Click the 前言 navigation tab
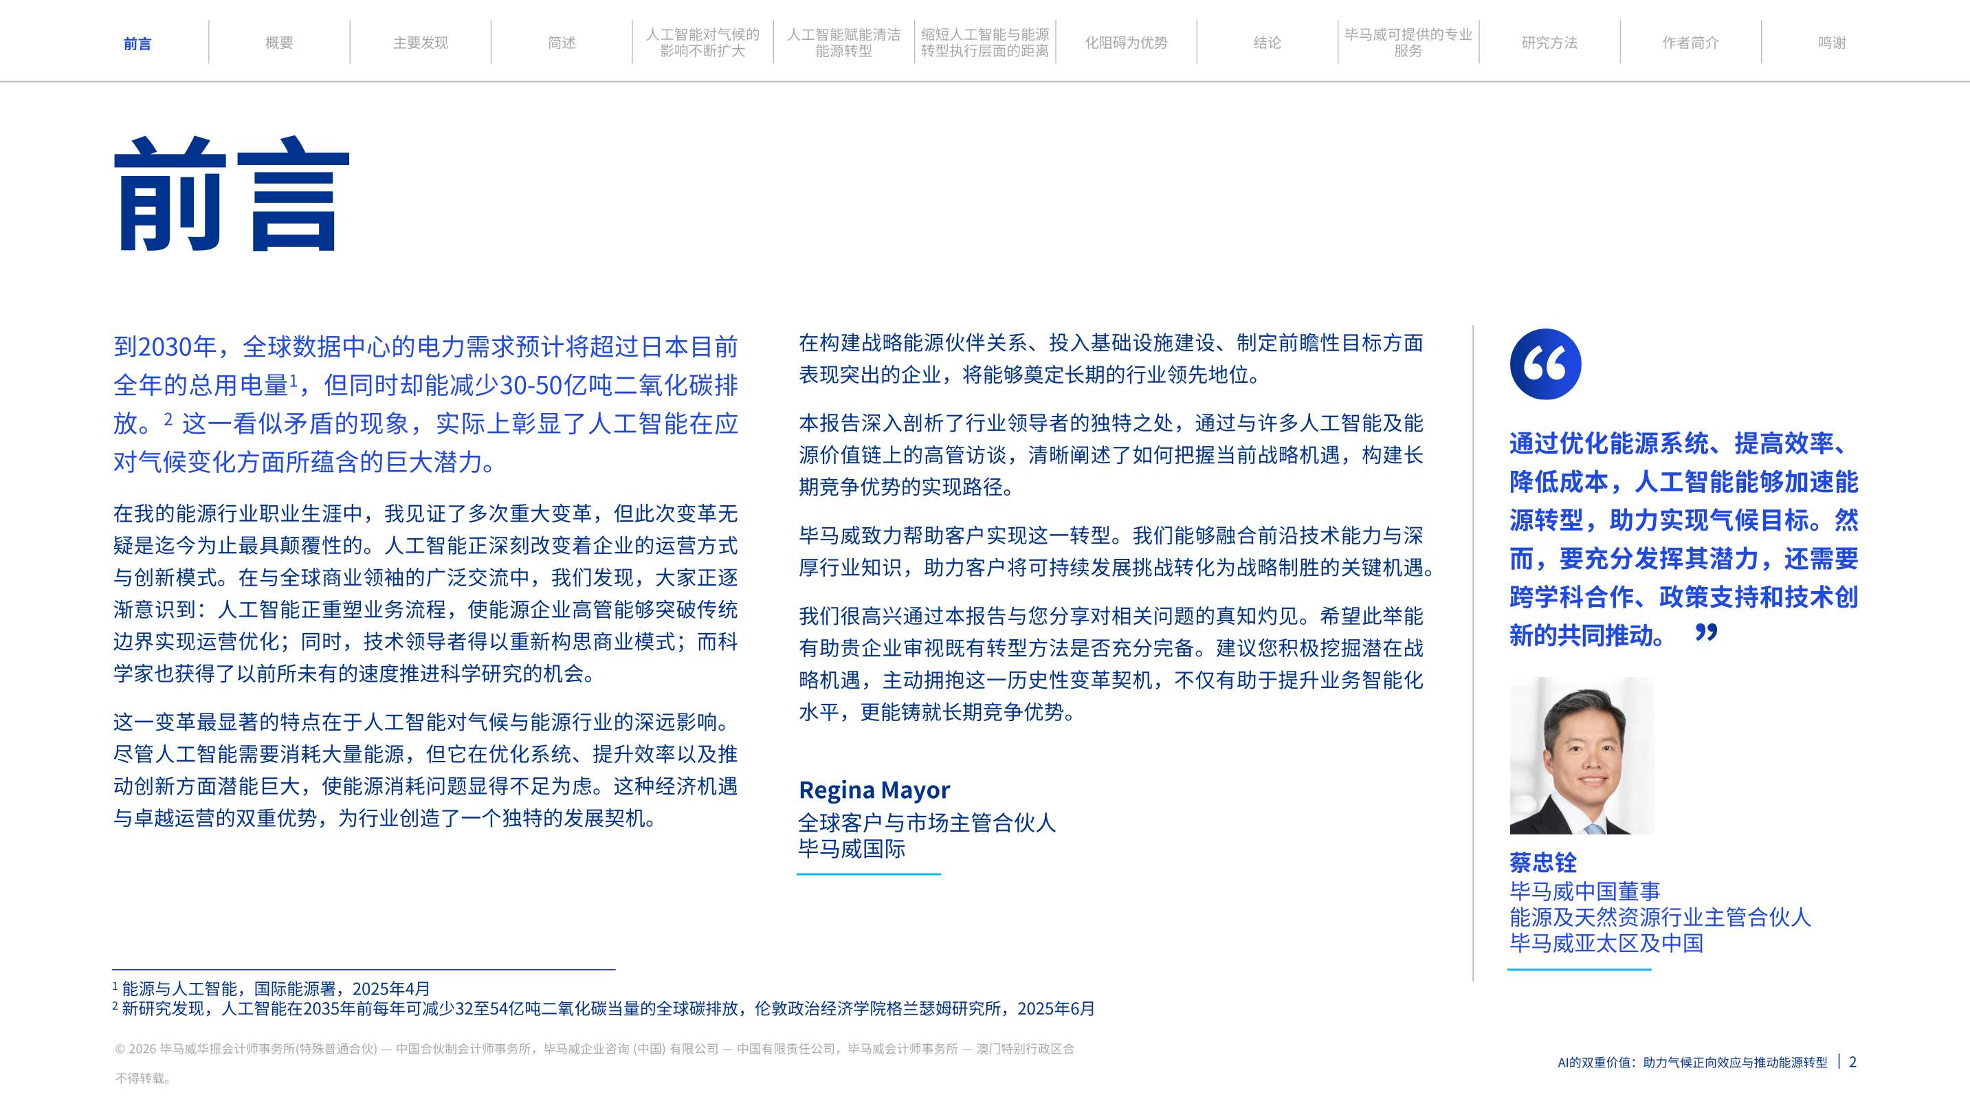 click(137, 43)
